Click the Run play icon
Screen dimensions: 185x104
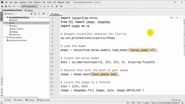[41, 6]
